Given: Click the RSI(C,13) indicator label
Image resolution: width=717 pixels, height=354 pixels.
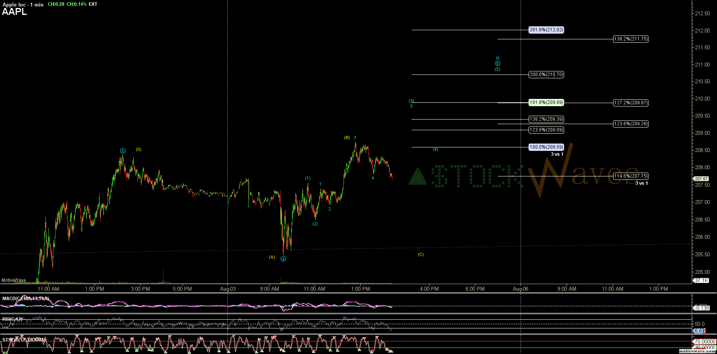Looking at the screenshot, I should tap(13, 319).
